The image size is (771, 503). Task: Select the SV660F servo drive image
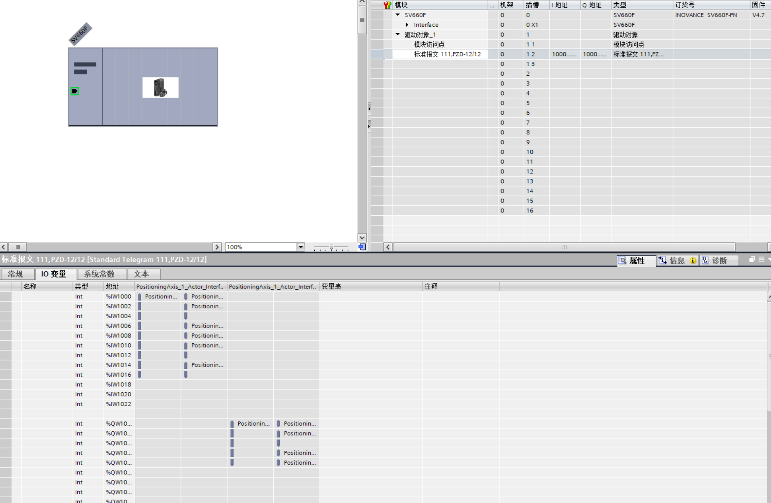coord(160,87)
